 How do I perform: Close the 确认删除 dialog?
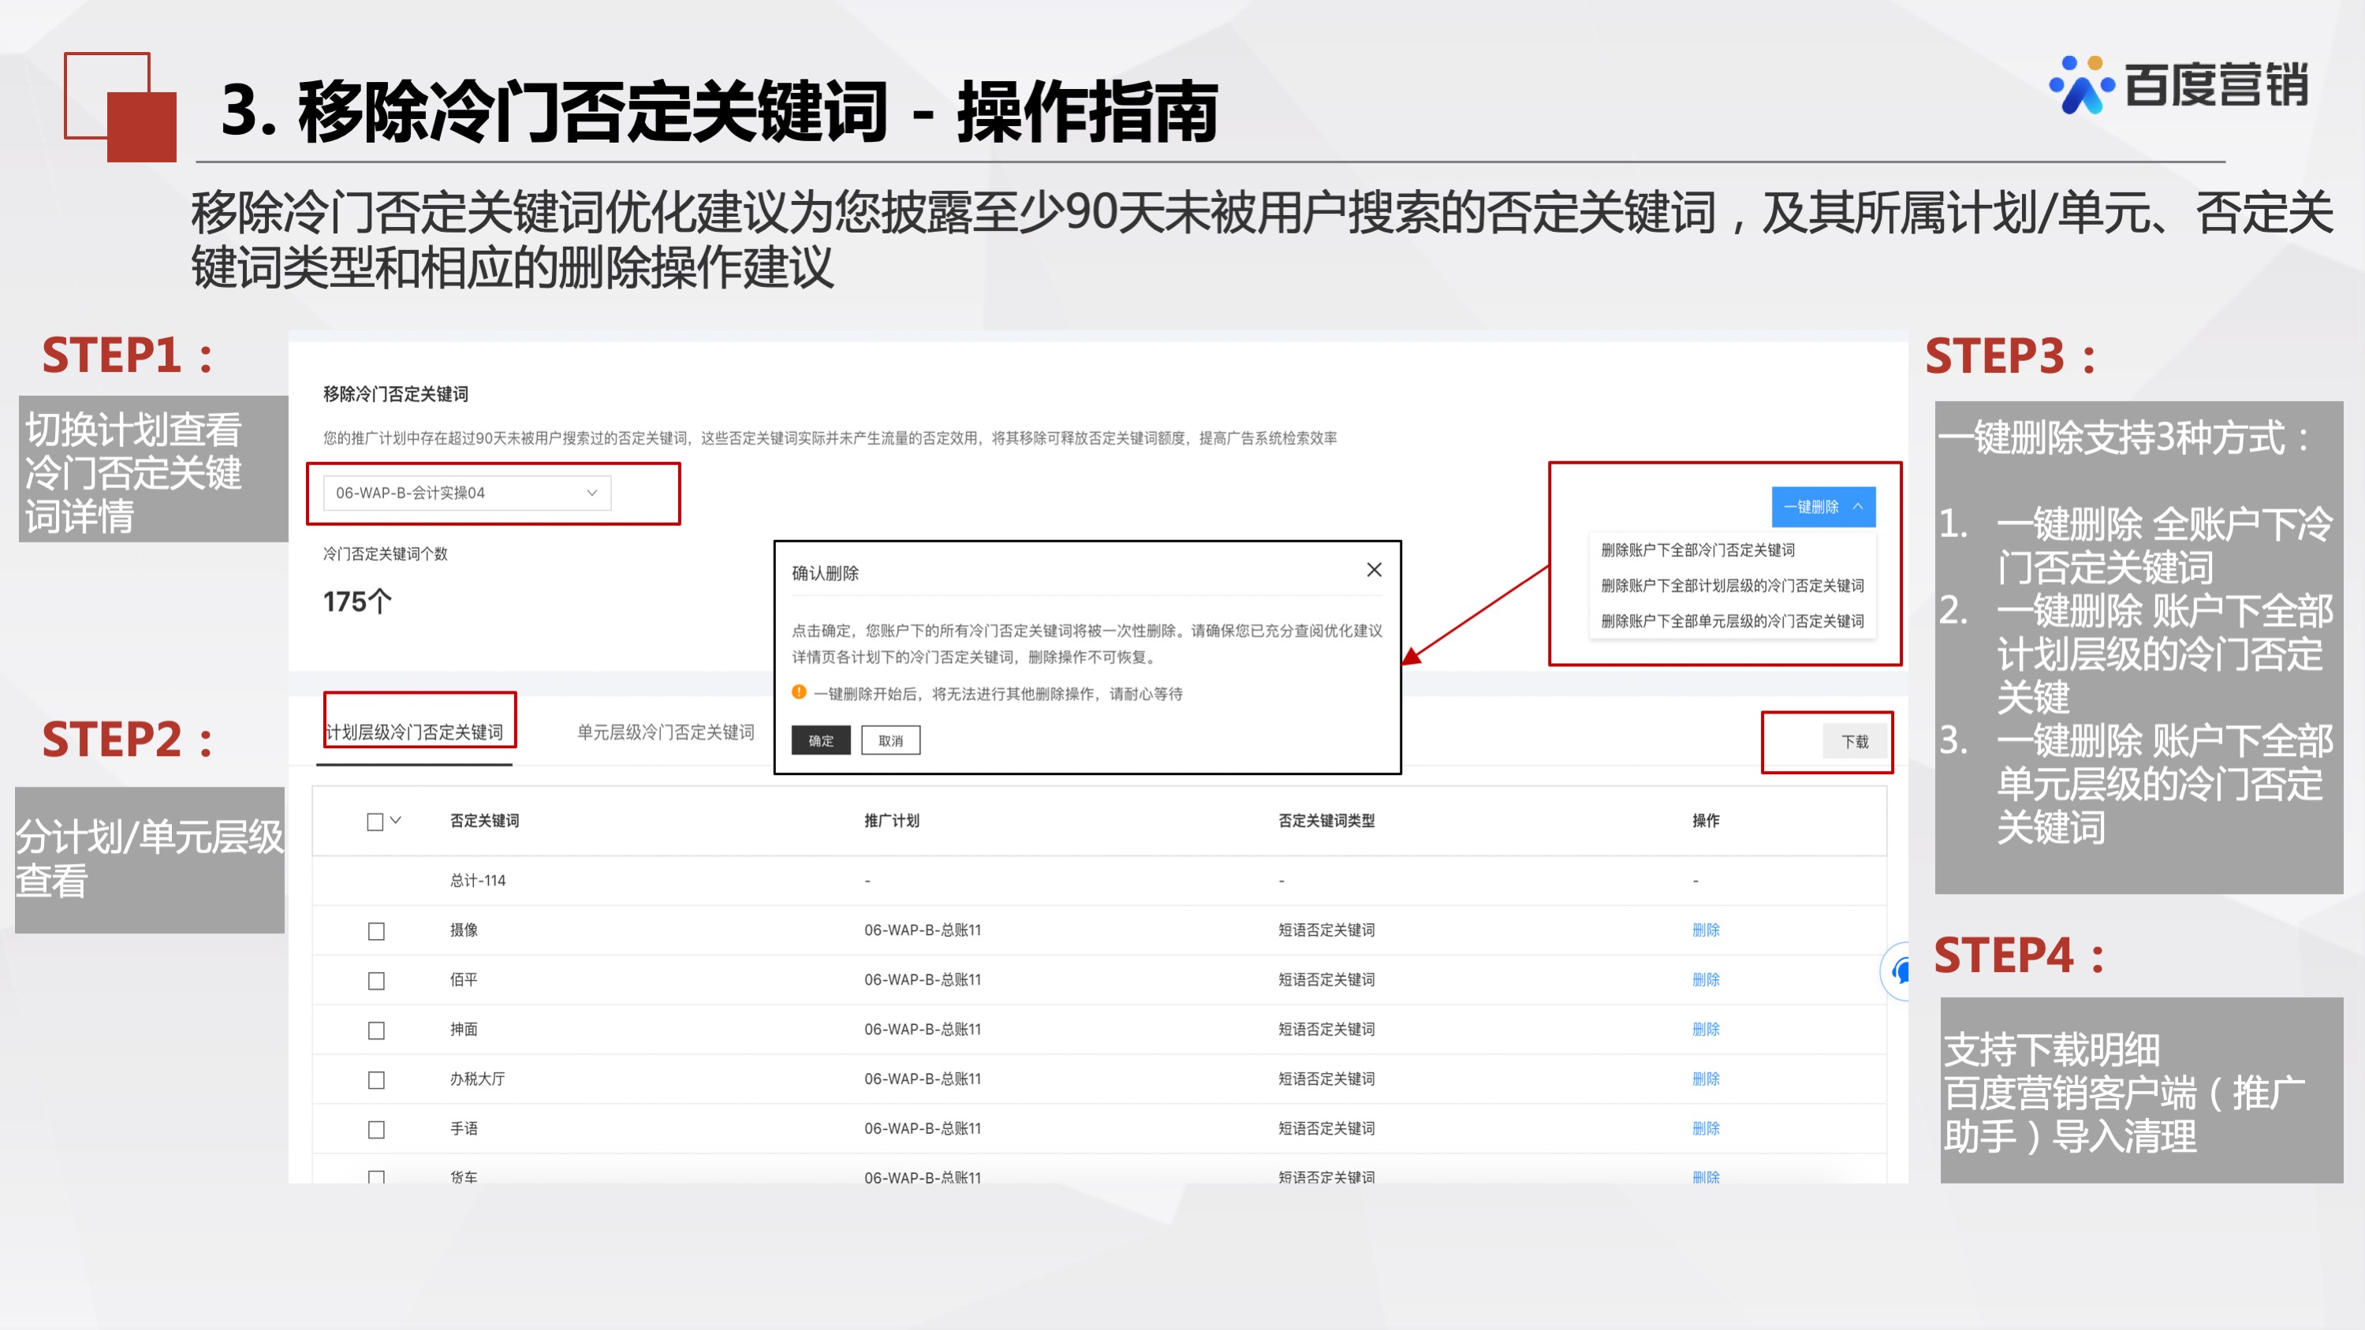[1374, 570]
